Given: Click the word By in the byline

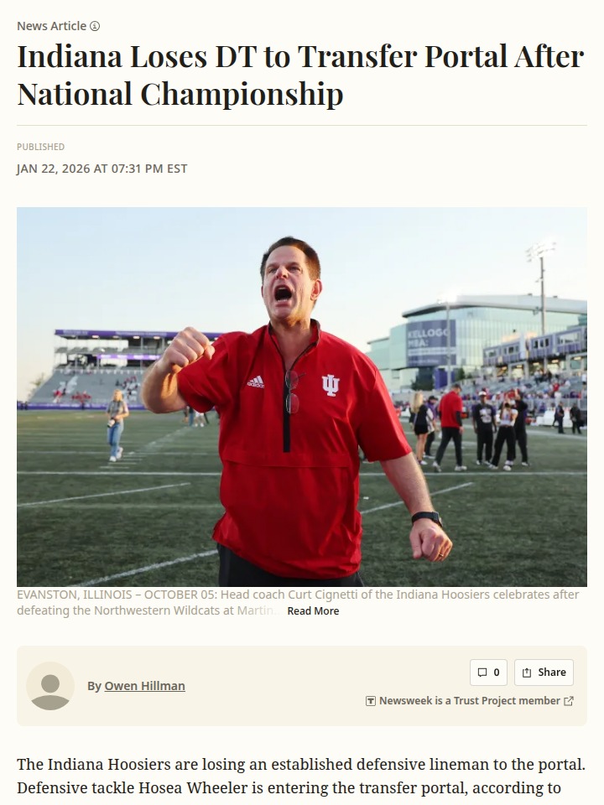Looking at the screenshot, I should 94,686.
